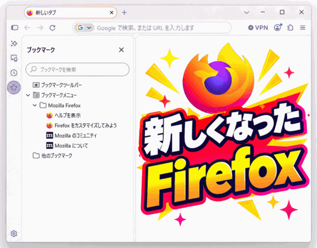Focus the Google search or URL address bar
Screen dimensions: 317x248
pyautogui.click(x=152, y=28)
